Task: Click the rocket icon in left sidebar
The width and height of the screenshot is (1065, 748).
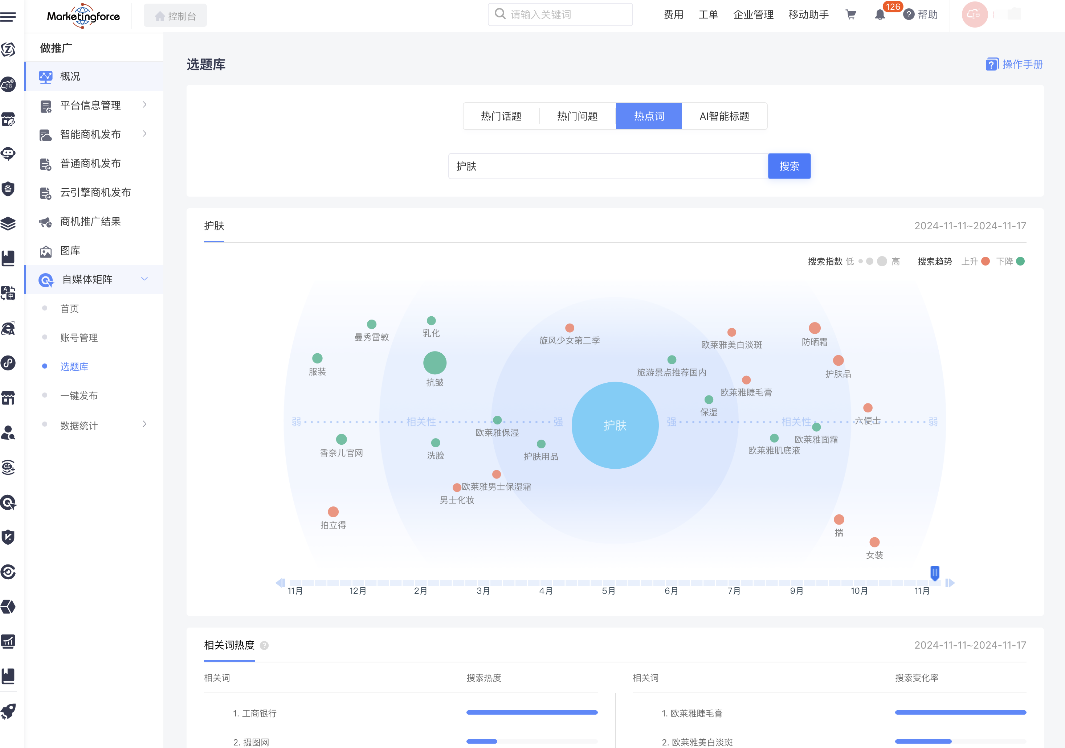Action: click(8, 711)
